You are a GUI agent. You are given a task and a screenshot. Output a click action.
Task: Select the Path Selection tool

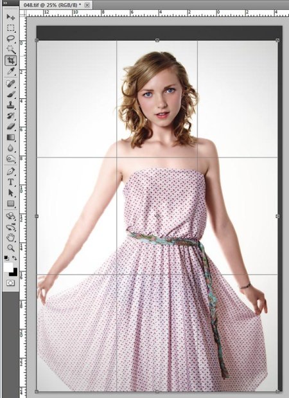click(11, 193)
